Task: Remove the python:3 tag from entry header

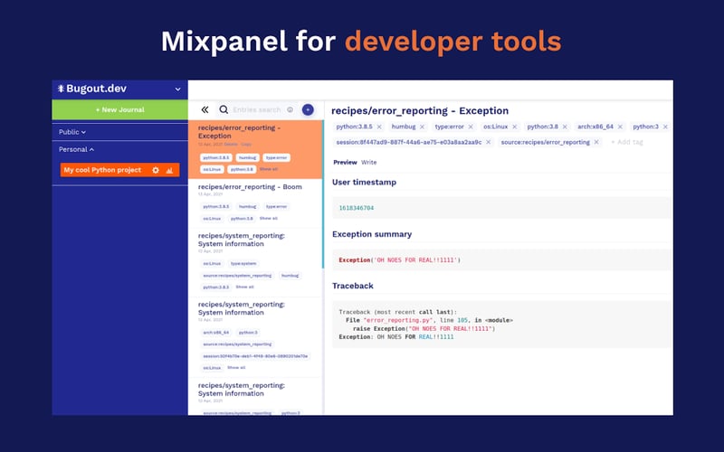Action: [665, 127]
